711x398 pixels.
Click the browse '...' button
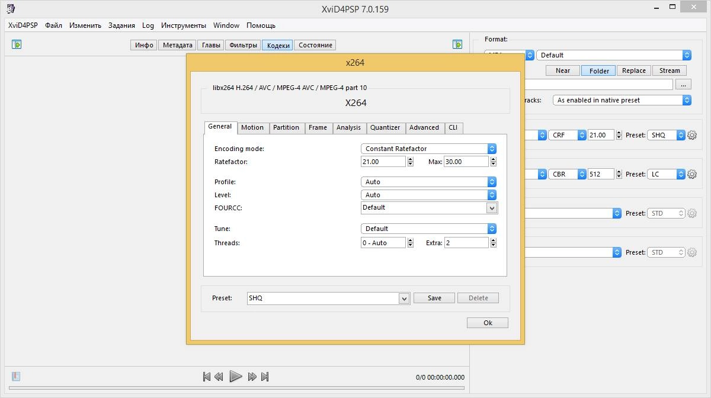(683, 85)
